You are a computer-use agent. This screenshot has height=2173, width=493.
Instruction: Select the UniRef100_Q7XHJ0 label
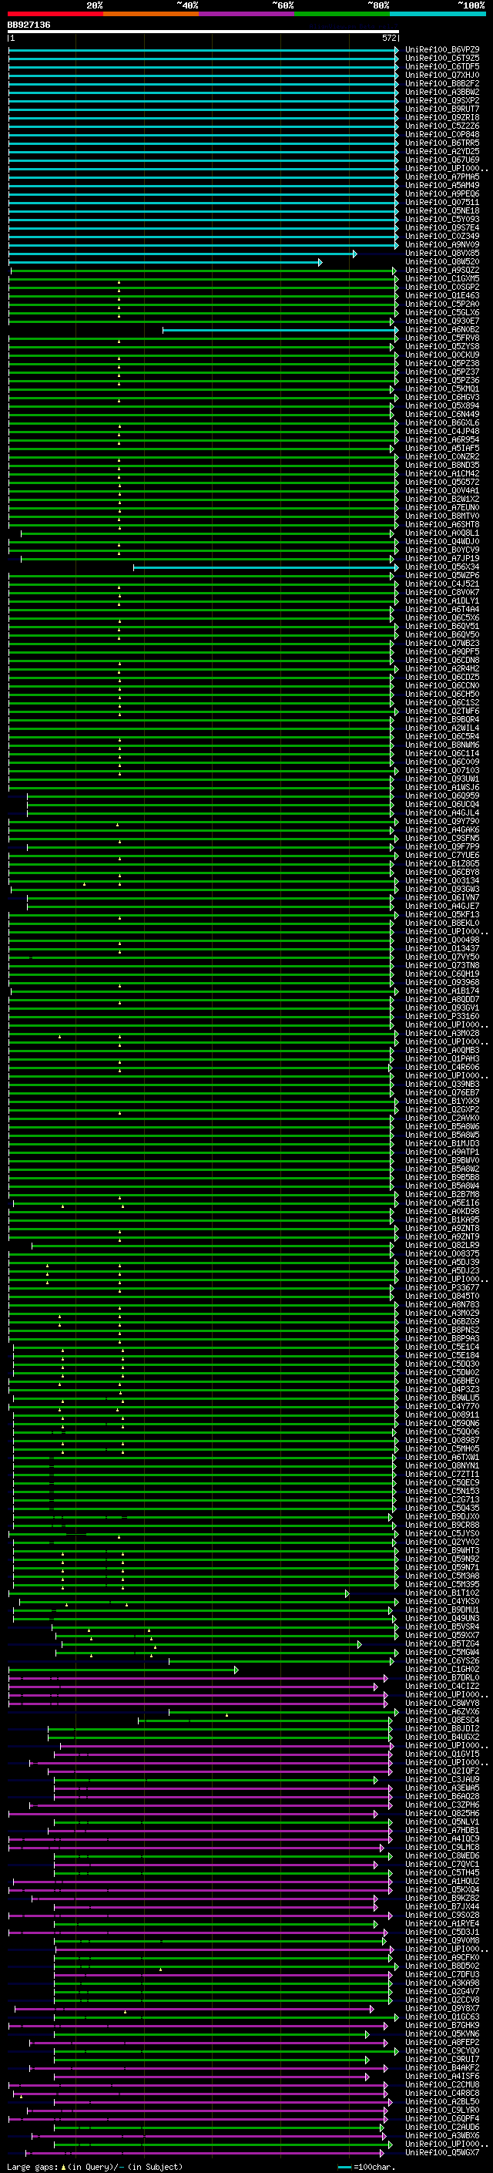click(x=442, y=75)
